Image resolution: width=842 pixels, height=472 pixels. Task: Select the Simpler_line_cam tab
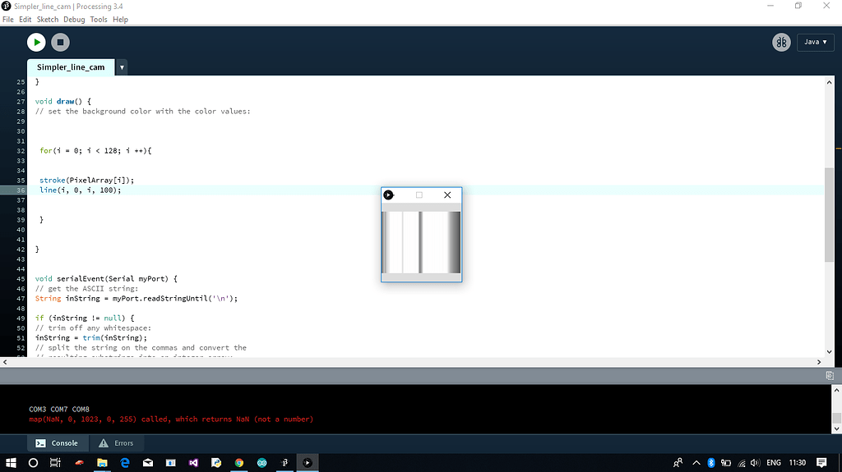tap(71, 67)
